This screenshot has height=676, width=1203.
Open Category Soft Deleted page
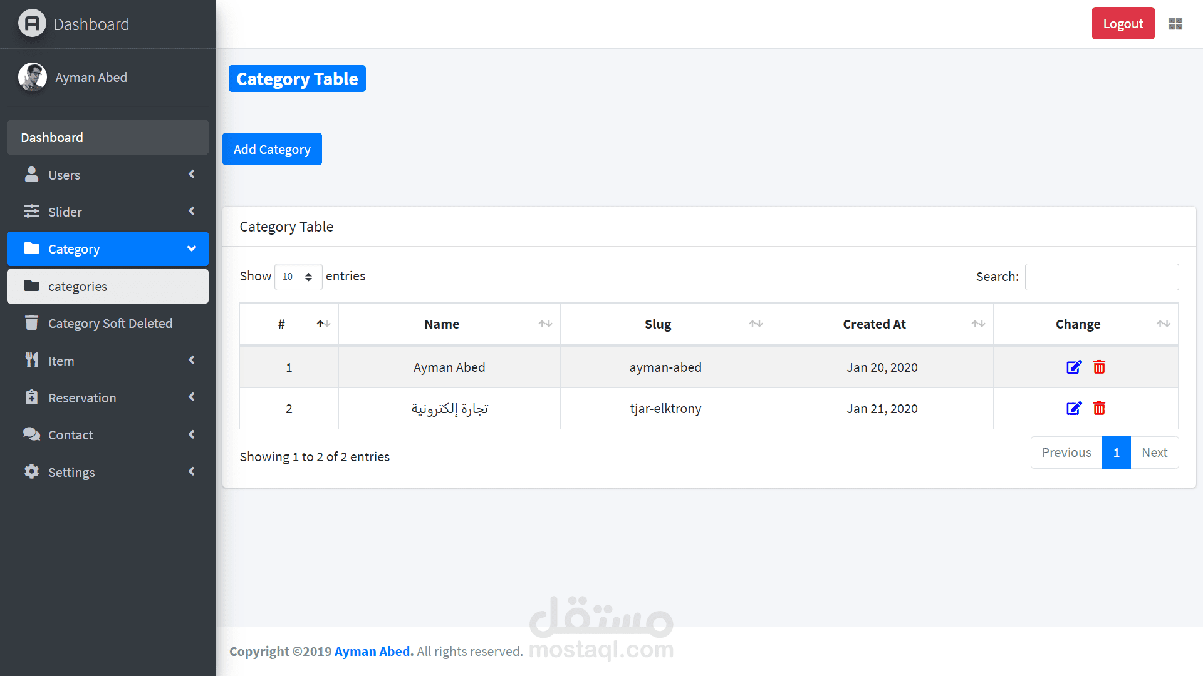110,324
